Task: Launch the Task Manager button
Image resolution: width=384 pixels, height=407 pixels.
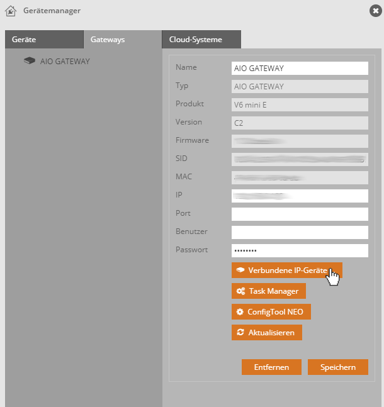Action: click(269, 291)
